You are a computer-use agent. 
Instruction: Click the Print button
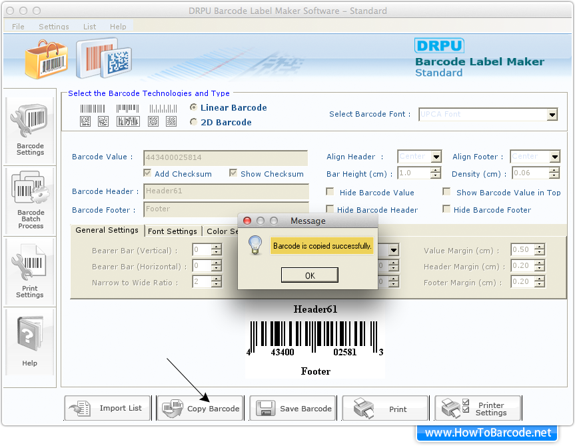click(x=385, y=408)
